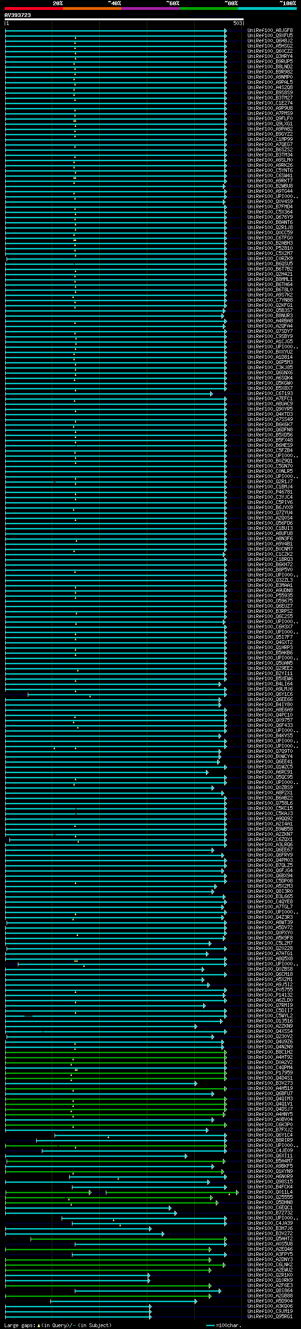Select the UniRef100_A9NMP0 label
Screen dimensions: 301x1329
[270, 77]
